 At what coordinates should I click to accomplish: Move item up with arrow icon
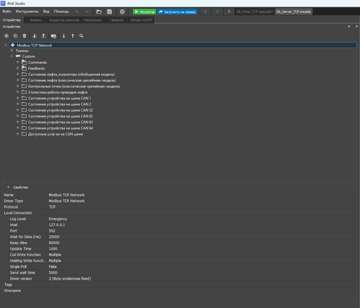[x=73, y=36]
